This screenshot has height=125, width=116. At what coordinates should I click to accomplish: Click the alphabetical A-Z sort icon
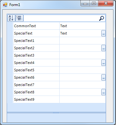tap(11, 18)
